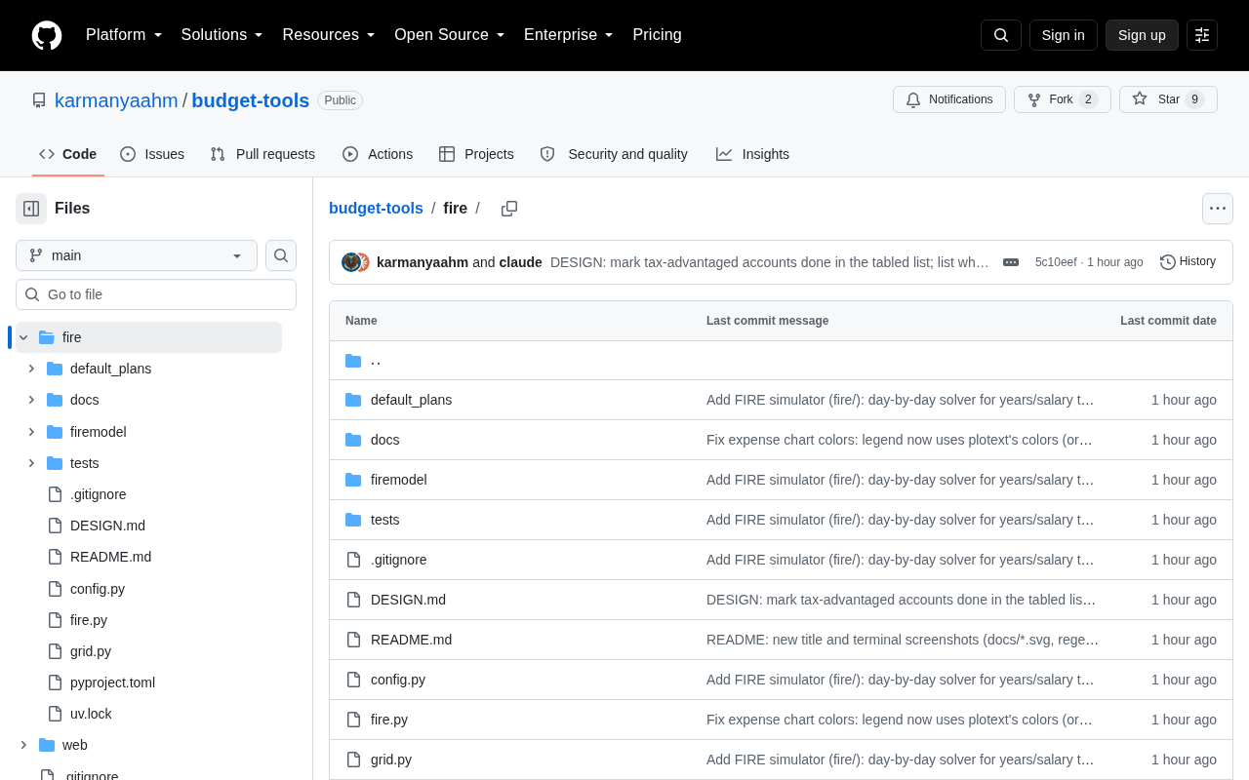Click the repository icon beside karmanyaahm
Screen dimensions: 1249x780
pos(39,100)
